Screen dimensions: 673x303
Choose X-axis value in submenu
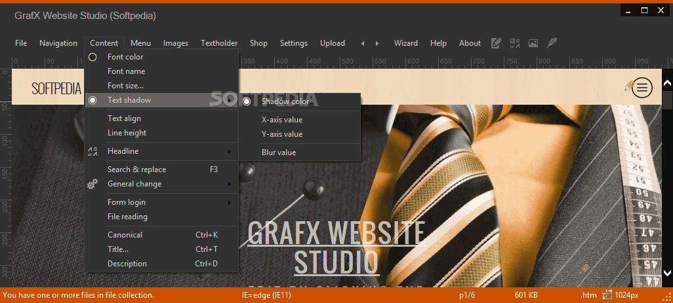pyautogui.click(x=300, y=120)
